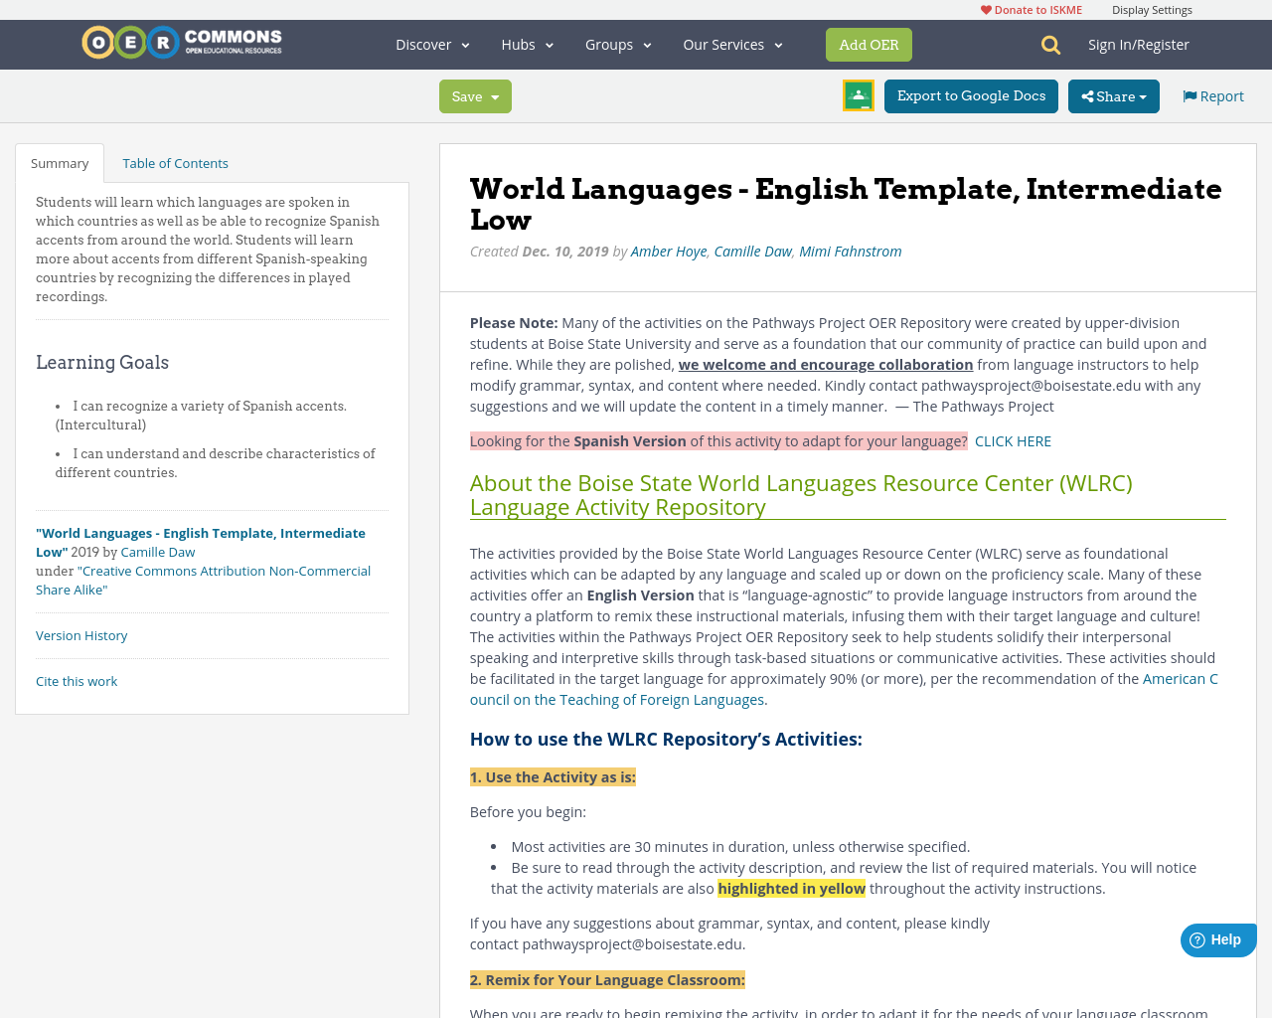Open the Discover dropdown
Viewport: 1272px width, 1018px height.
(x=431, y=43)
